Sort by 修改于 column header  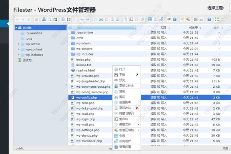point(194,28)
